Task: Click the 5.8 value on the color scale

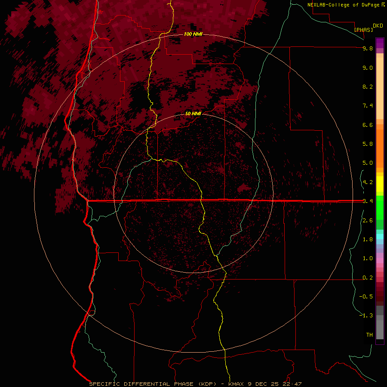Action: 368,144
